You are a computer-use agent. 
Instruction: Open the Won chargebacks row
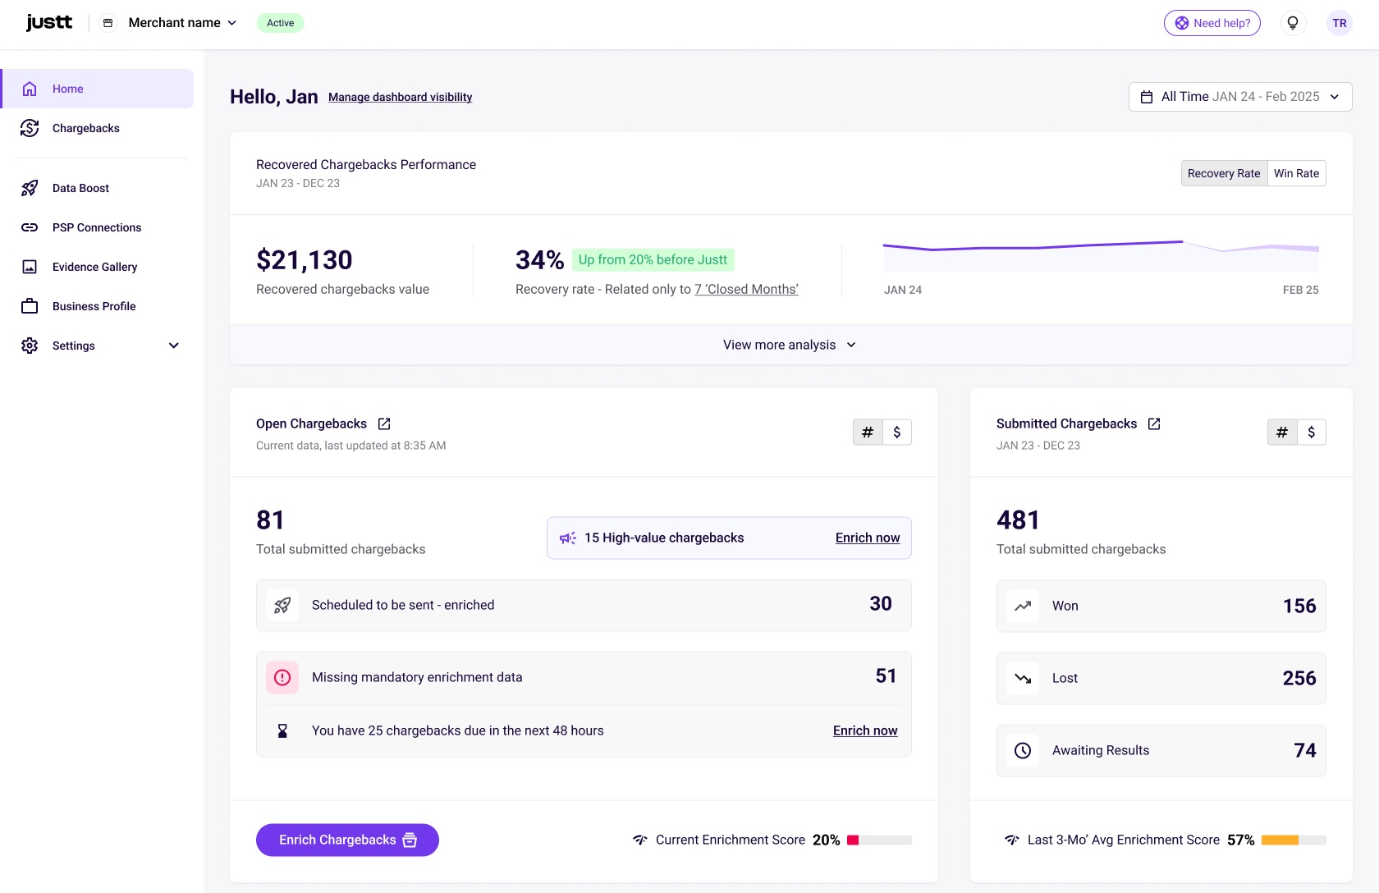1161,606
